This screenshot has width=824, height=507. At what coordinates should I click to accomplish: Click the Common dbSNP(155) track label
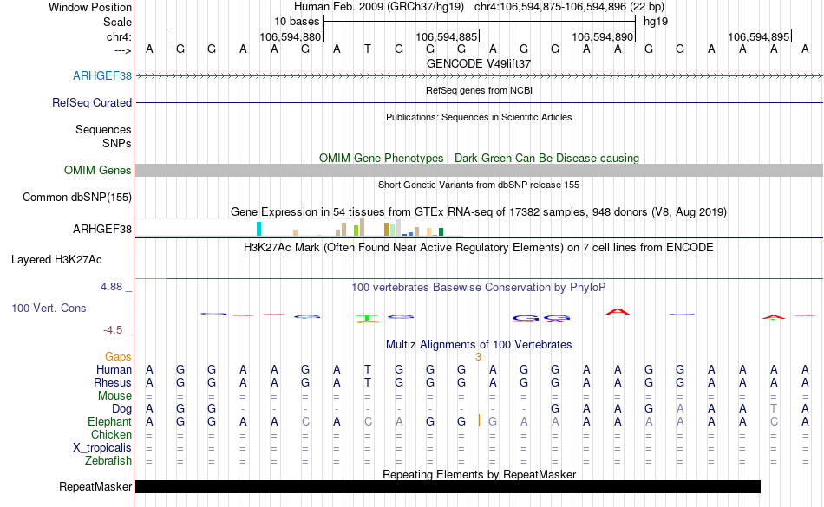pyautogui.click(x=76, y=198)
